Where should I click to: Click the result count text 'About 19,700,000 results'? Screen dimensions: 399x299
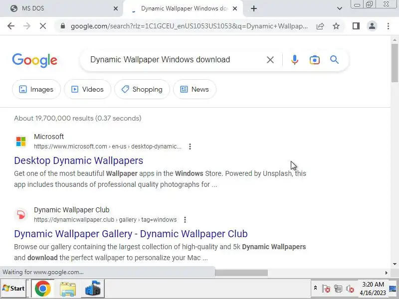pos(54,118)
